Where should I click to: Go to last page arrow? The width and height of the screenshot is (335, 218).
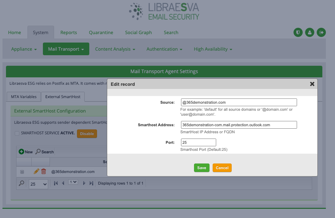(x=91, y=183)
